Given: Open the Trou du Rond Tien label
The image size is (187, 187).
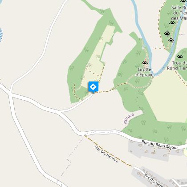Looking at the screenshot, I should 177,65.
